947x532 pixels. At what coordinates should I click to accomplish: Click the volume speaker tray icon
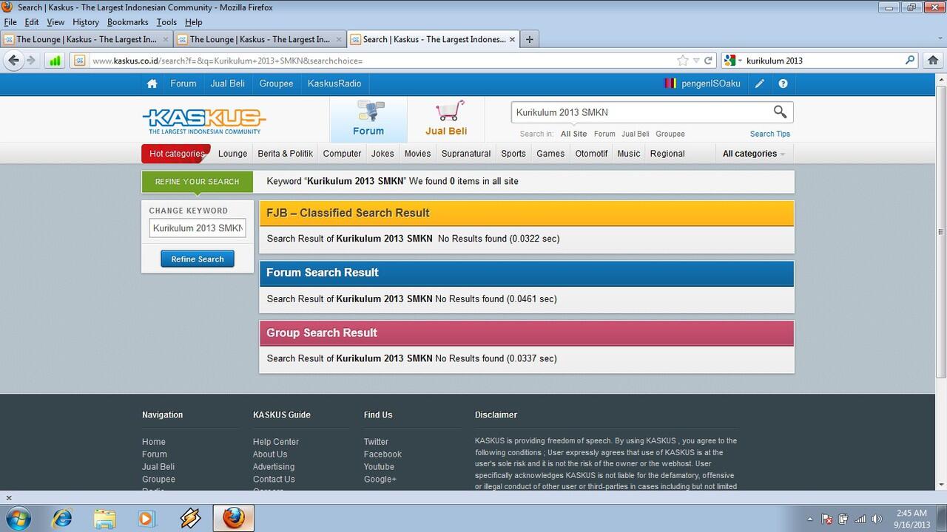pyautogui.click(x=877, y=519)
